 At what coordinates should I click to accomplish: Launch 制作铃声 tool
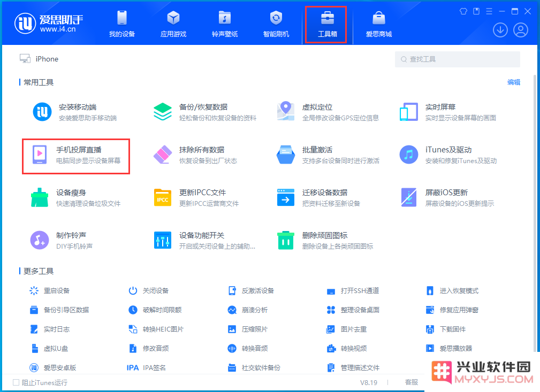click(x=62, y=240)
